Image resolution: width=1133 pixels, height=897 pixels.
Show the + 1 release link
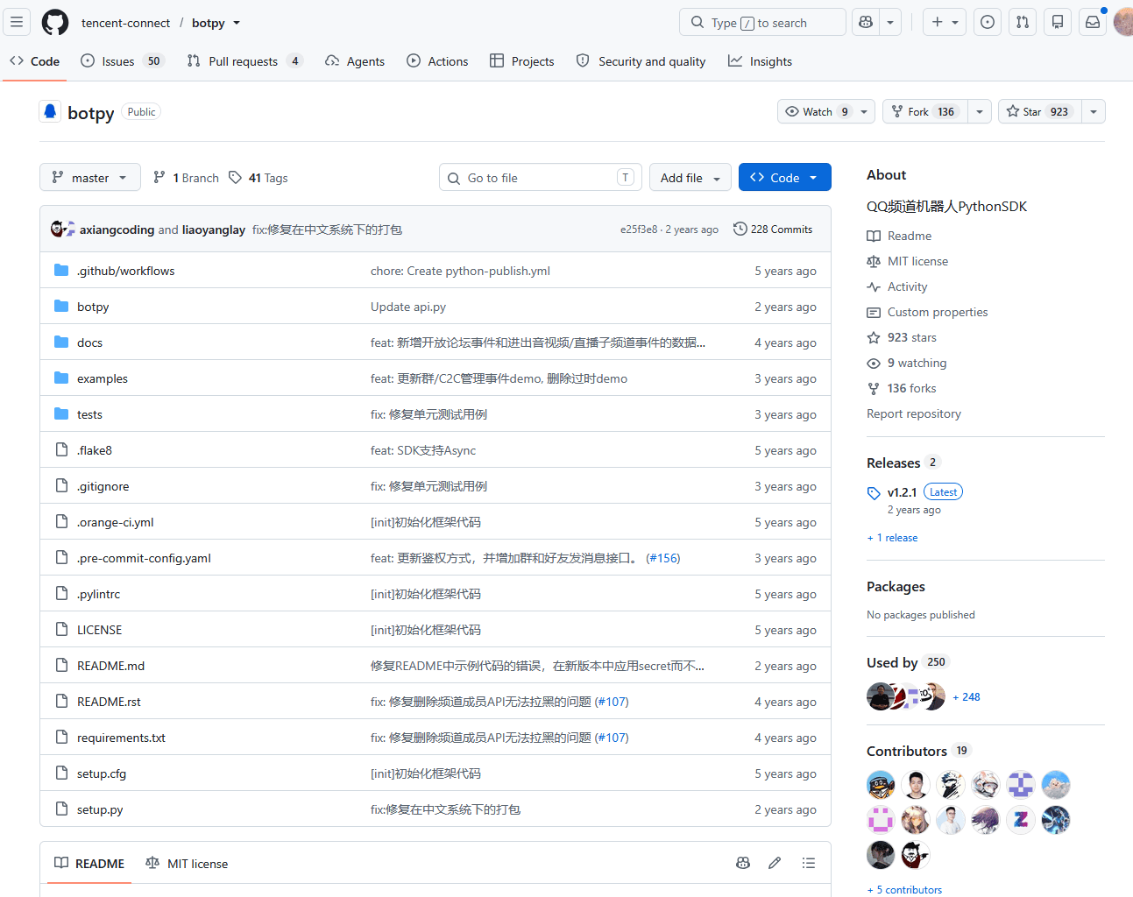[892, 538]
